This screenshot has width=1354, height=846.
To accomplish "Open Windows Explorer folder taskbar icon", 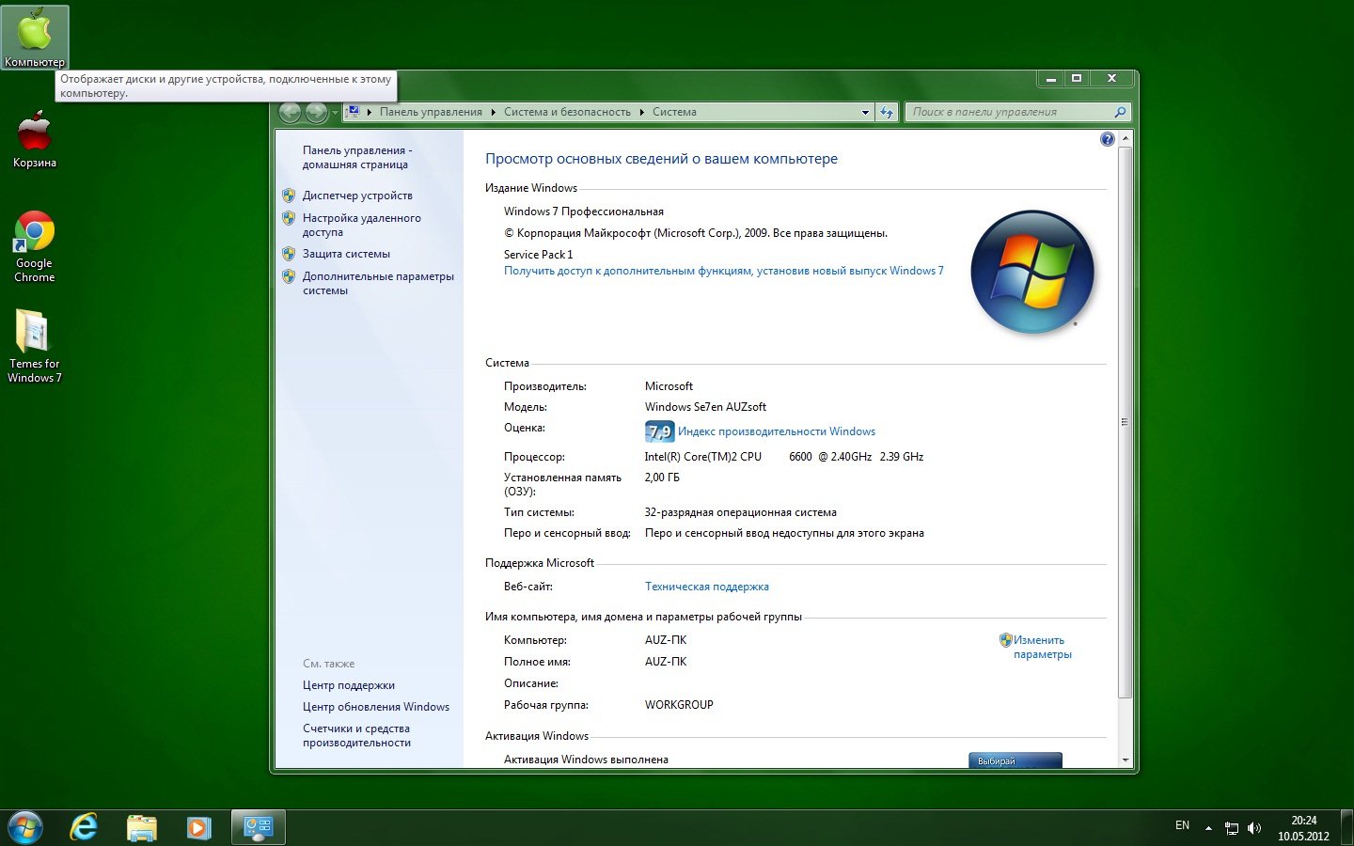I will click(x=142, y=827).
